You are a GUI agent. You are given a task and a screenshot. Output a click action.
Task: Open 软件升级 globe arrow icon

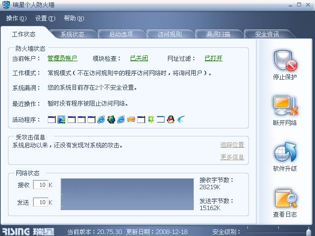tap(285, 152)
